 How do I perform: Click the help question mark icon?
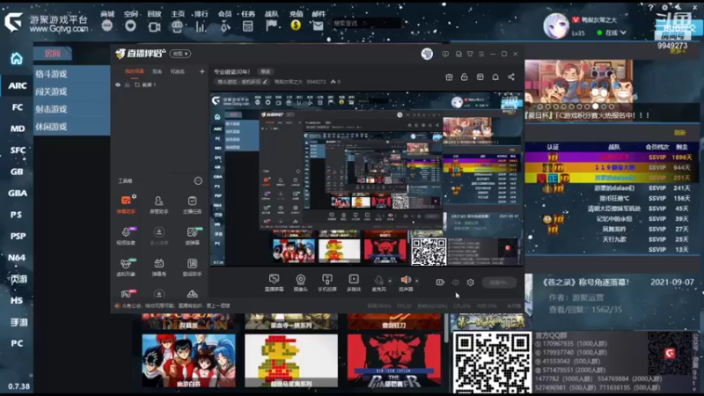[x=650, y=8]
